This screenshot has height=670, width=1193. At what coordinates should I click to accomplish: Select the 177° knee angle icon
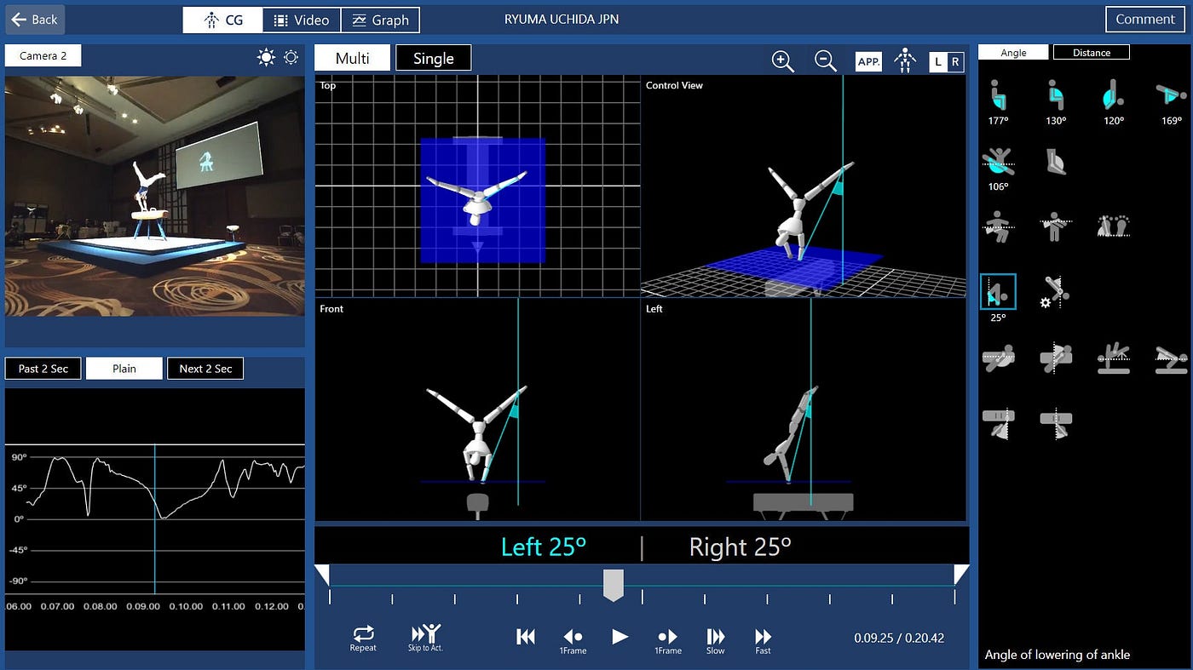coord(998,95)
